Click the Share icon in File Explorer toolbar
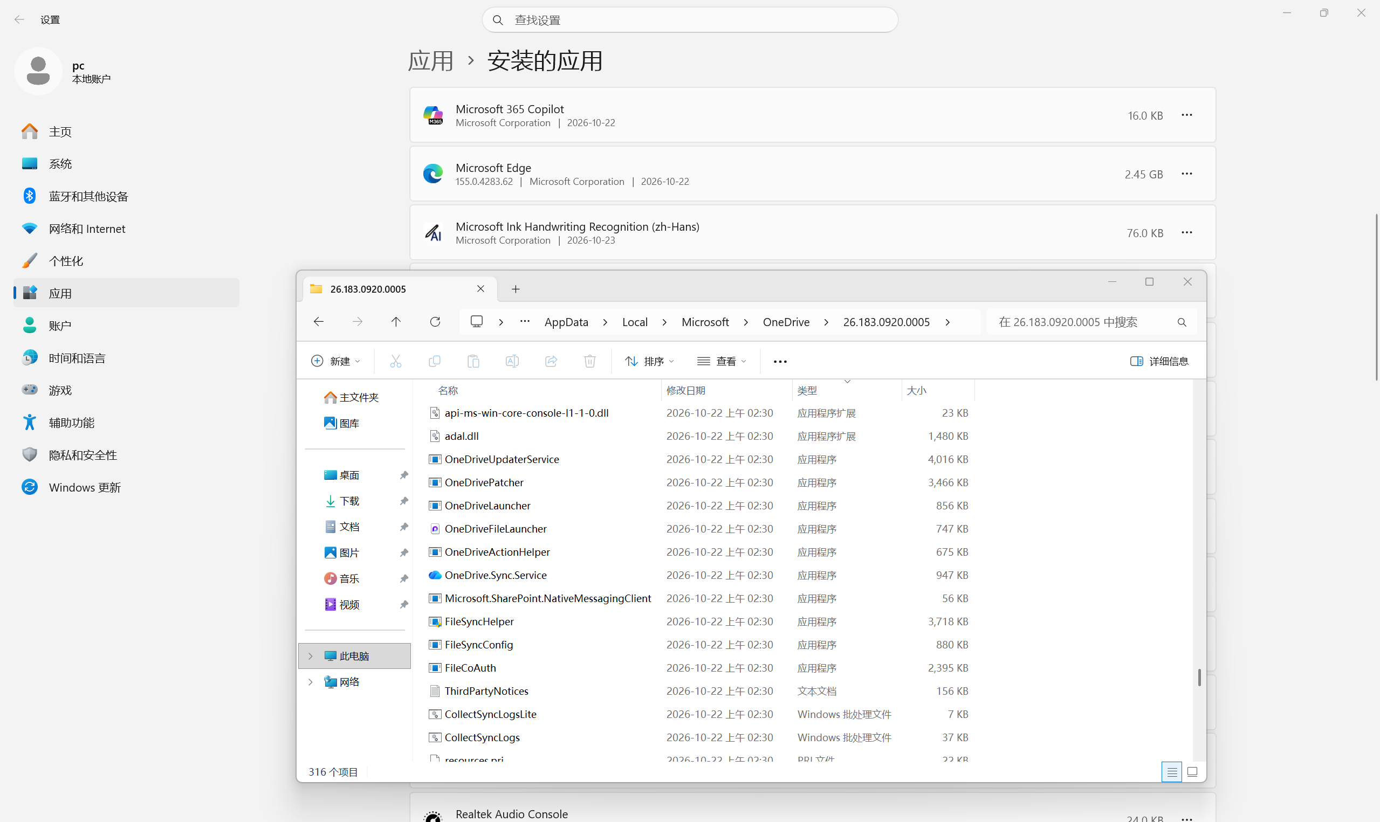 click(x=551, y=361)
